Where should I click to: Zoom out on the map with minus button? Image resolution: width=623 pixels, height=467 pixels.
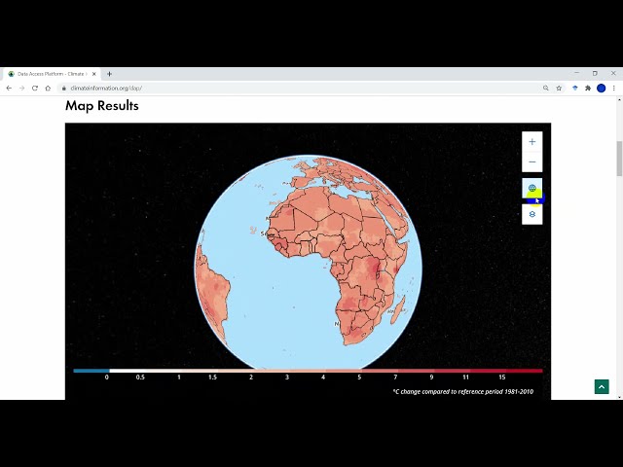point(532,162)
